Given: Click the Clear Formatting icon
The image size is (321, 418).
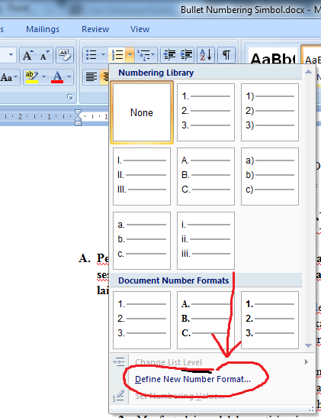Looking at the screenshot, I should (65, 55).
